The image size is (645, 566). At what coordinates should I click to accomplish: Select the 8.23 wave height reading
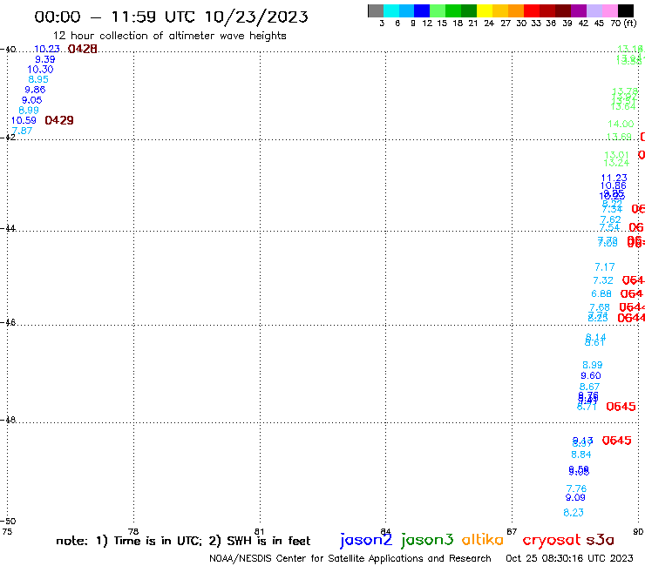574,513
